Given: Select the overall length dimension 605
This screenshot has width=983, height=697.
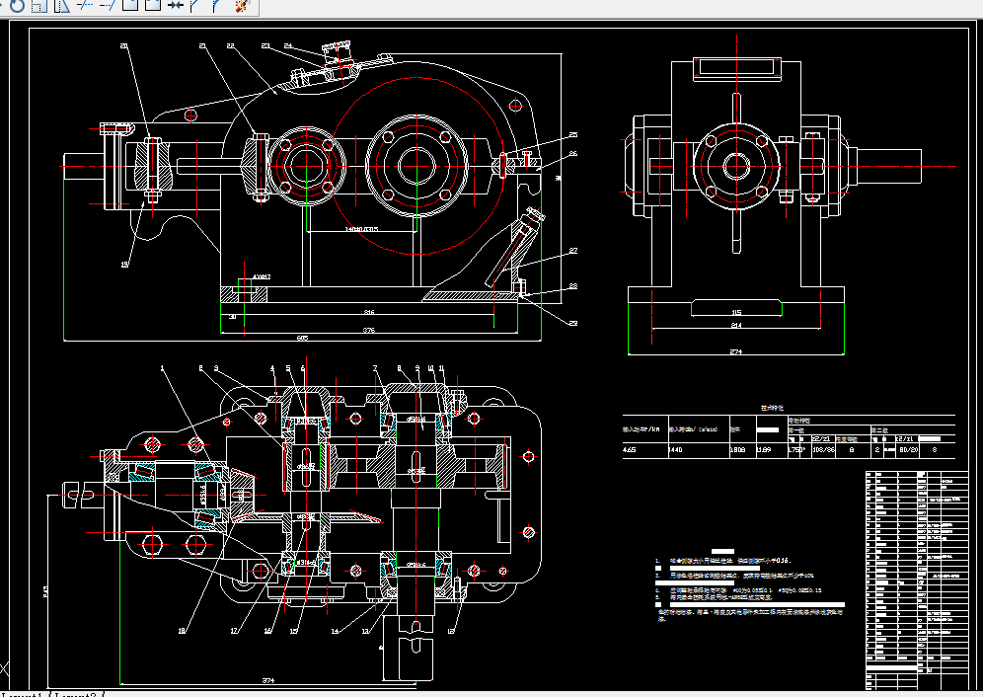Looking at the screenshot, I should [x=302, y=339].
